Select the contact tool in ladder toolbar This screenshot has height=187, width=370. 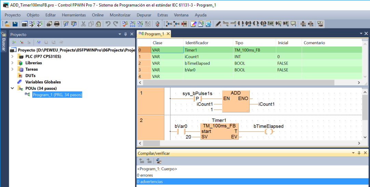[x=241, y=24]
